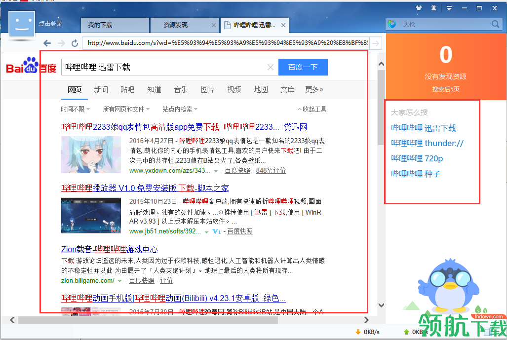Open result 哔哩哔哩播放器 V1.0 免费安装版
507x340 pixels.
145,188
